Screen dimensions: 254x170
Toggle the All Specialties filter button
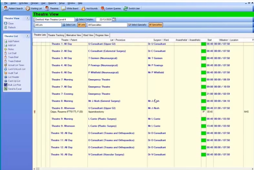click(x=156, y=25)
